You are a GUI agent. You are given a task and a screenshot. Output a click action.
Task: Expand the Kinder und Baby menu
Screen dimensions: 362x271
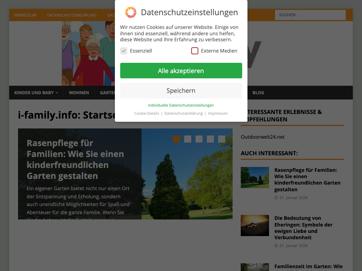36,93
